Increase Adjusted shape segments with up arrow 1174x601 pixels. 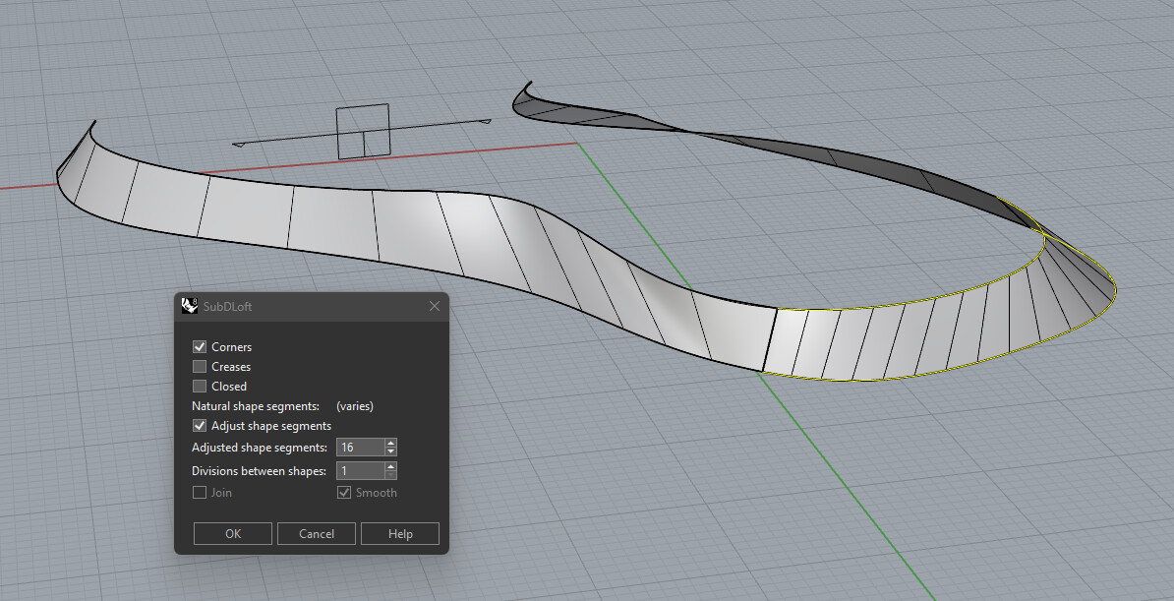point(390,443)
